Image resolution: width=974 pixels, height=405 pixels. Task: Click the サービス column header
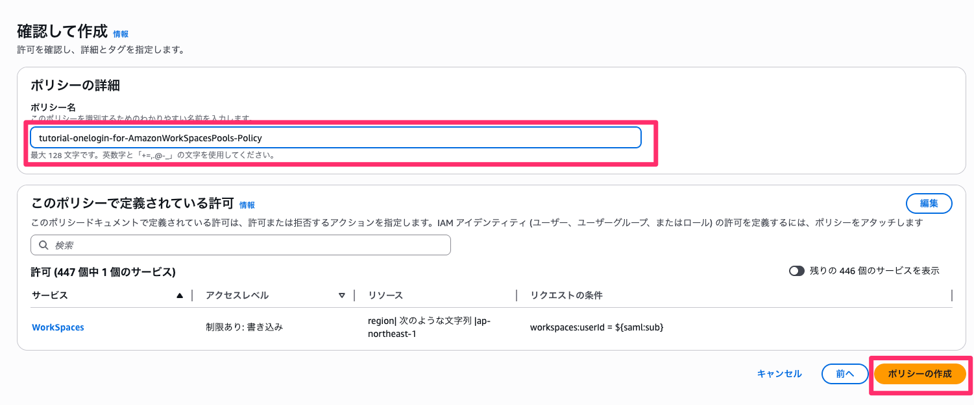[50, 295]
